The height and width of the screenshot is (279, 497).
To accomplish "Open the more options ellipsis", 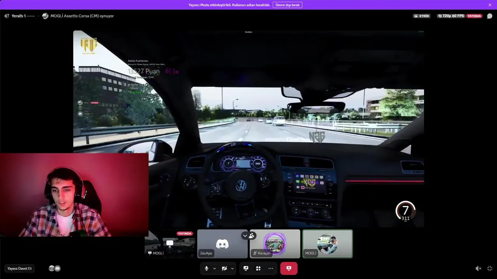I will coord(271,269).
